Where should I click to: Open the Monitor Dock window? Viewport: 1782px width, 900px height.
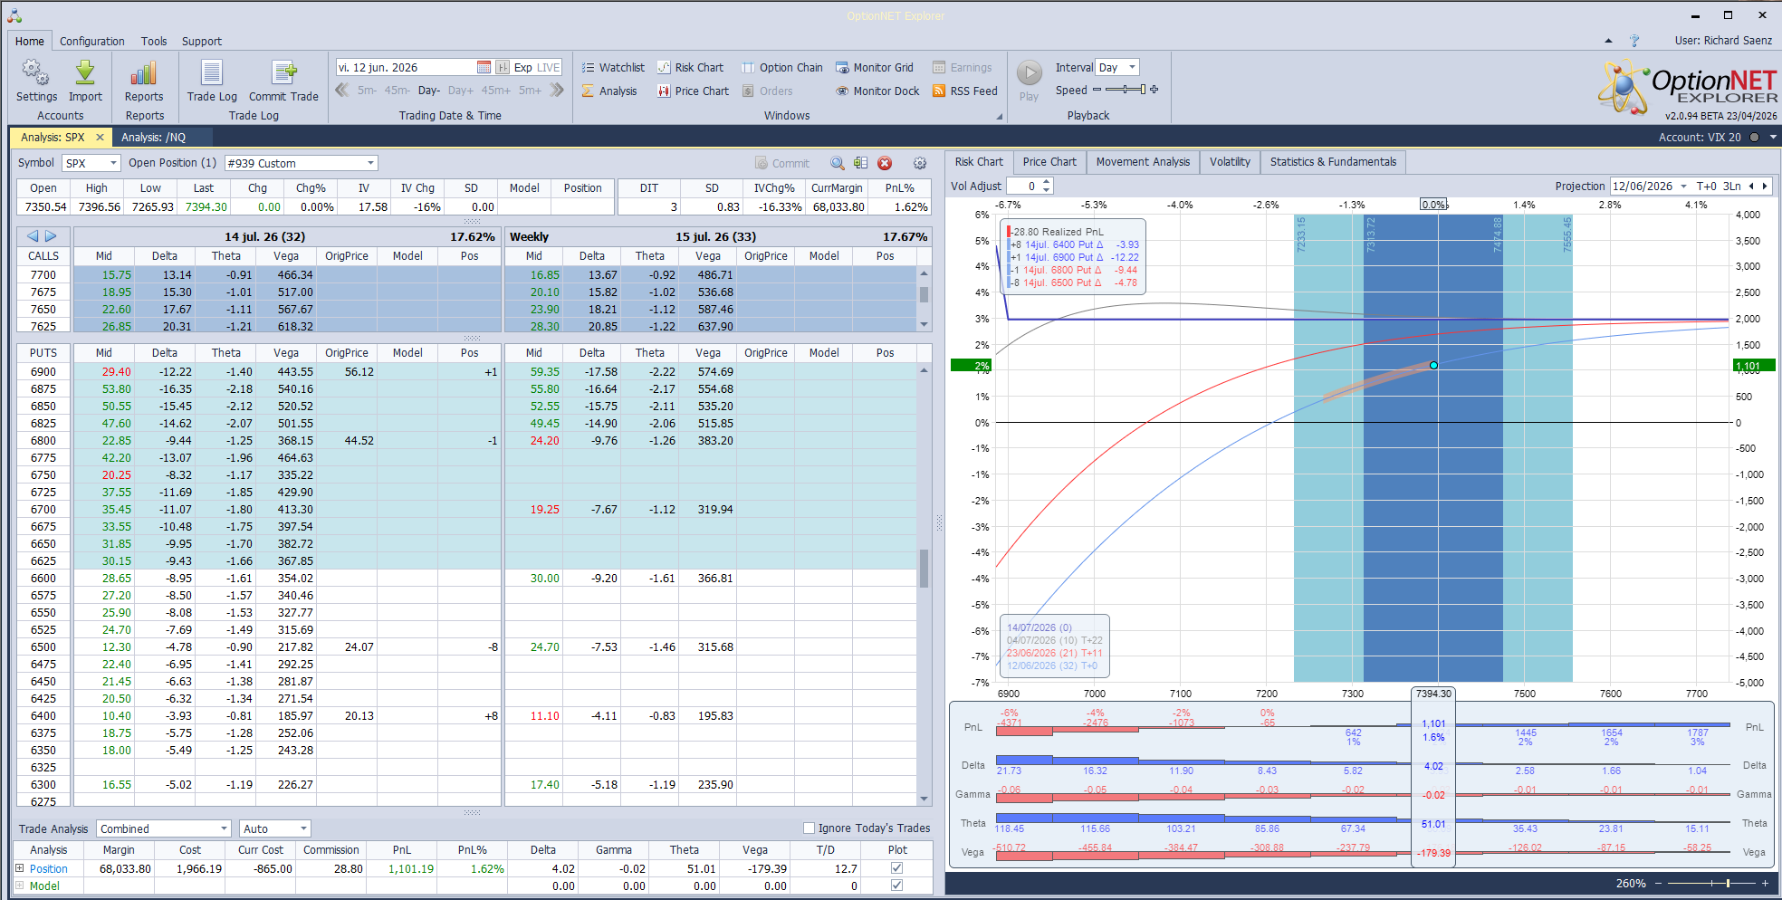[x=877, y=91]
